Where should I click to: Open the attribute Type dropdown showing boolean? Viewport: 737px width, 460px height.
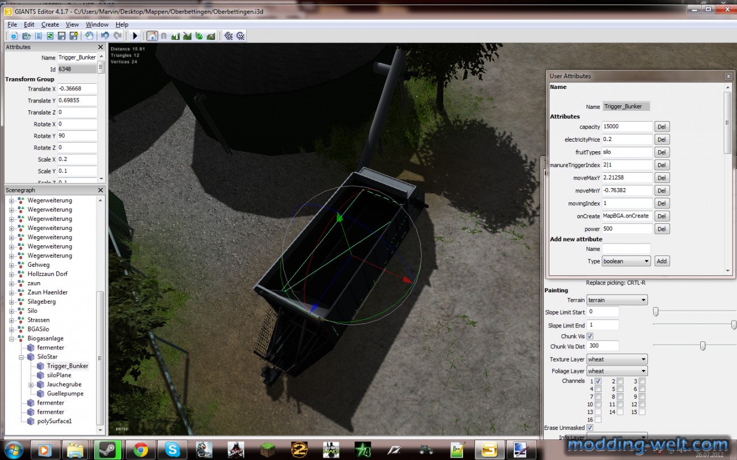(x=626, y=261)
